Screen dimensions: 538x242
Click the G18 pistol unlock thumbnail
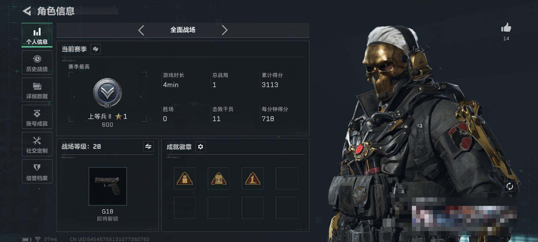[108, 186]
